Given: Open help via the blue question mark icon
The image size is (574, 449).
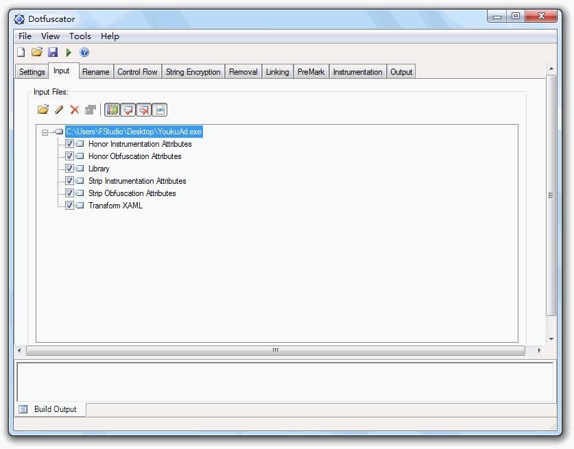Looking at the screenshot, I should click(x=84, y=52).
